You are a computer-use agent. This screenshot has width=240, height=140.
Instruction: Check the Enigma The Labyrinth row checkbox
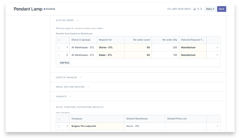click(59, 126)
